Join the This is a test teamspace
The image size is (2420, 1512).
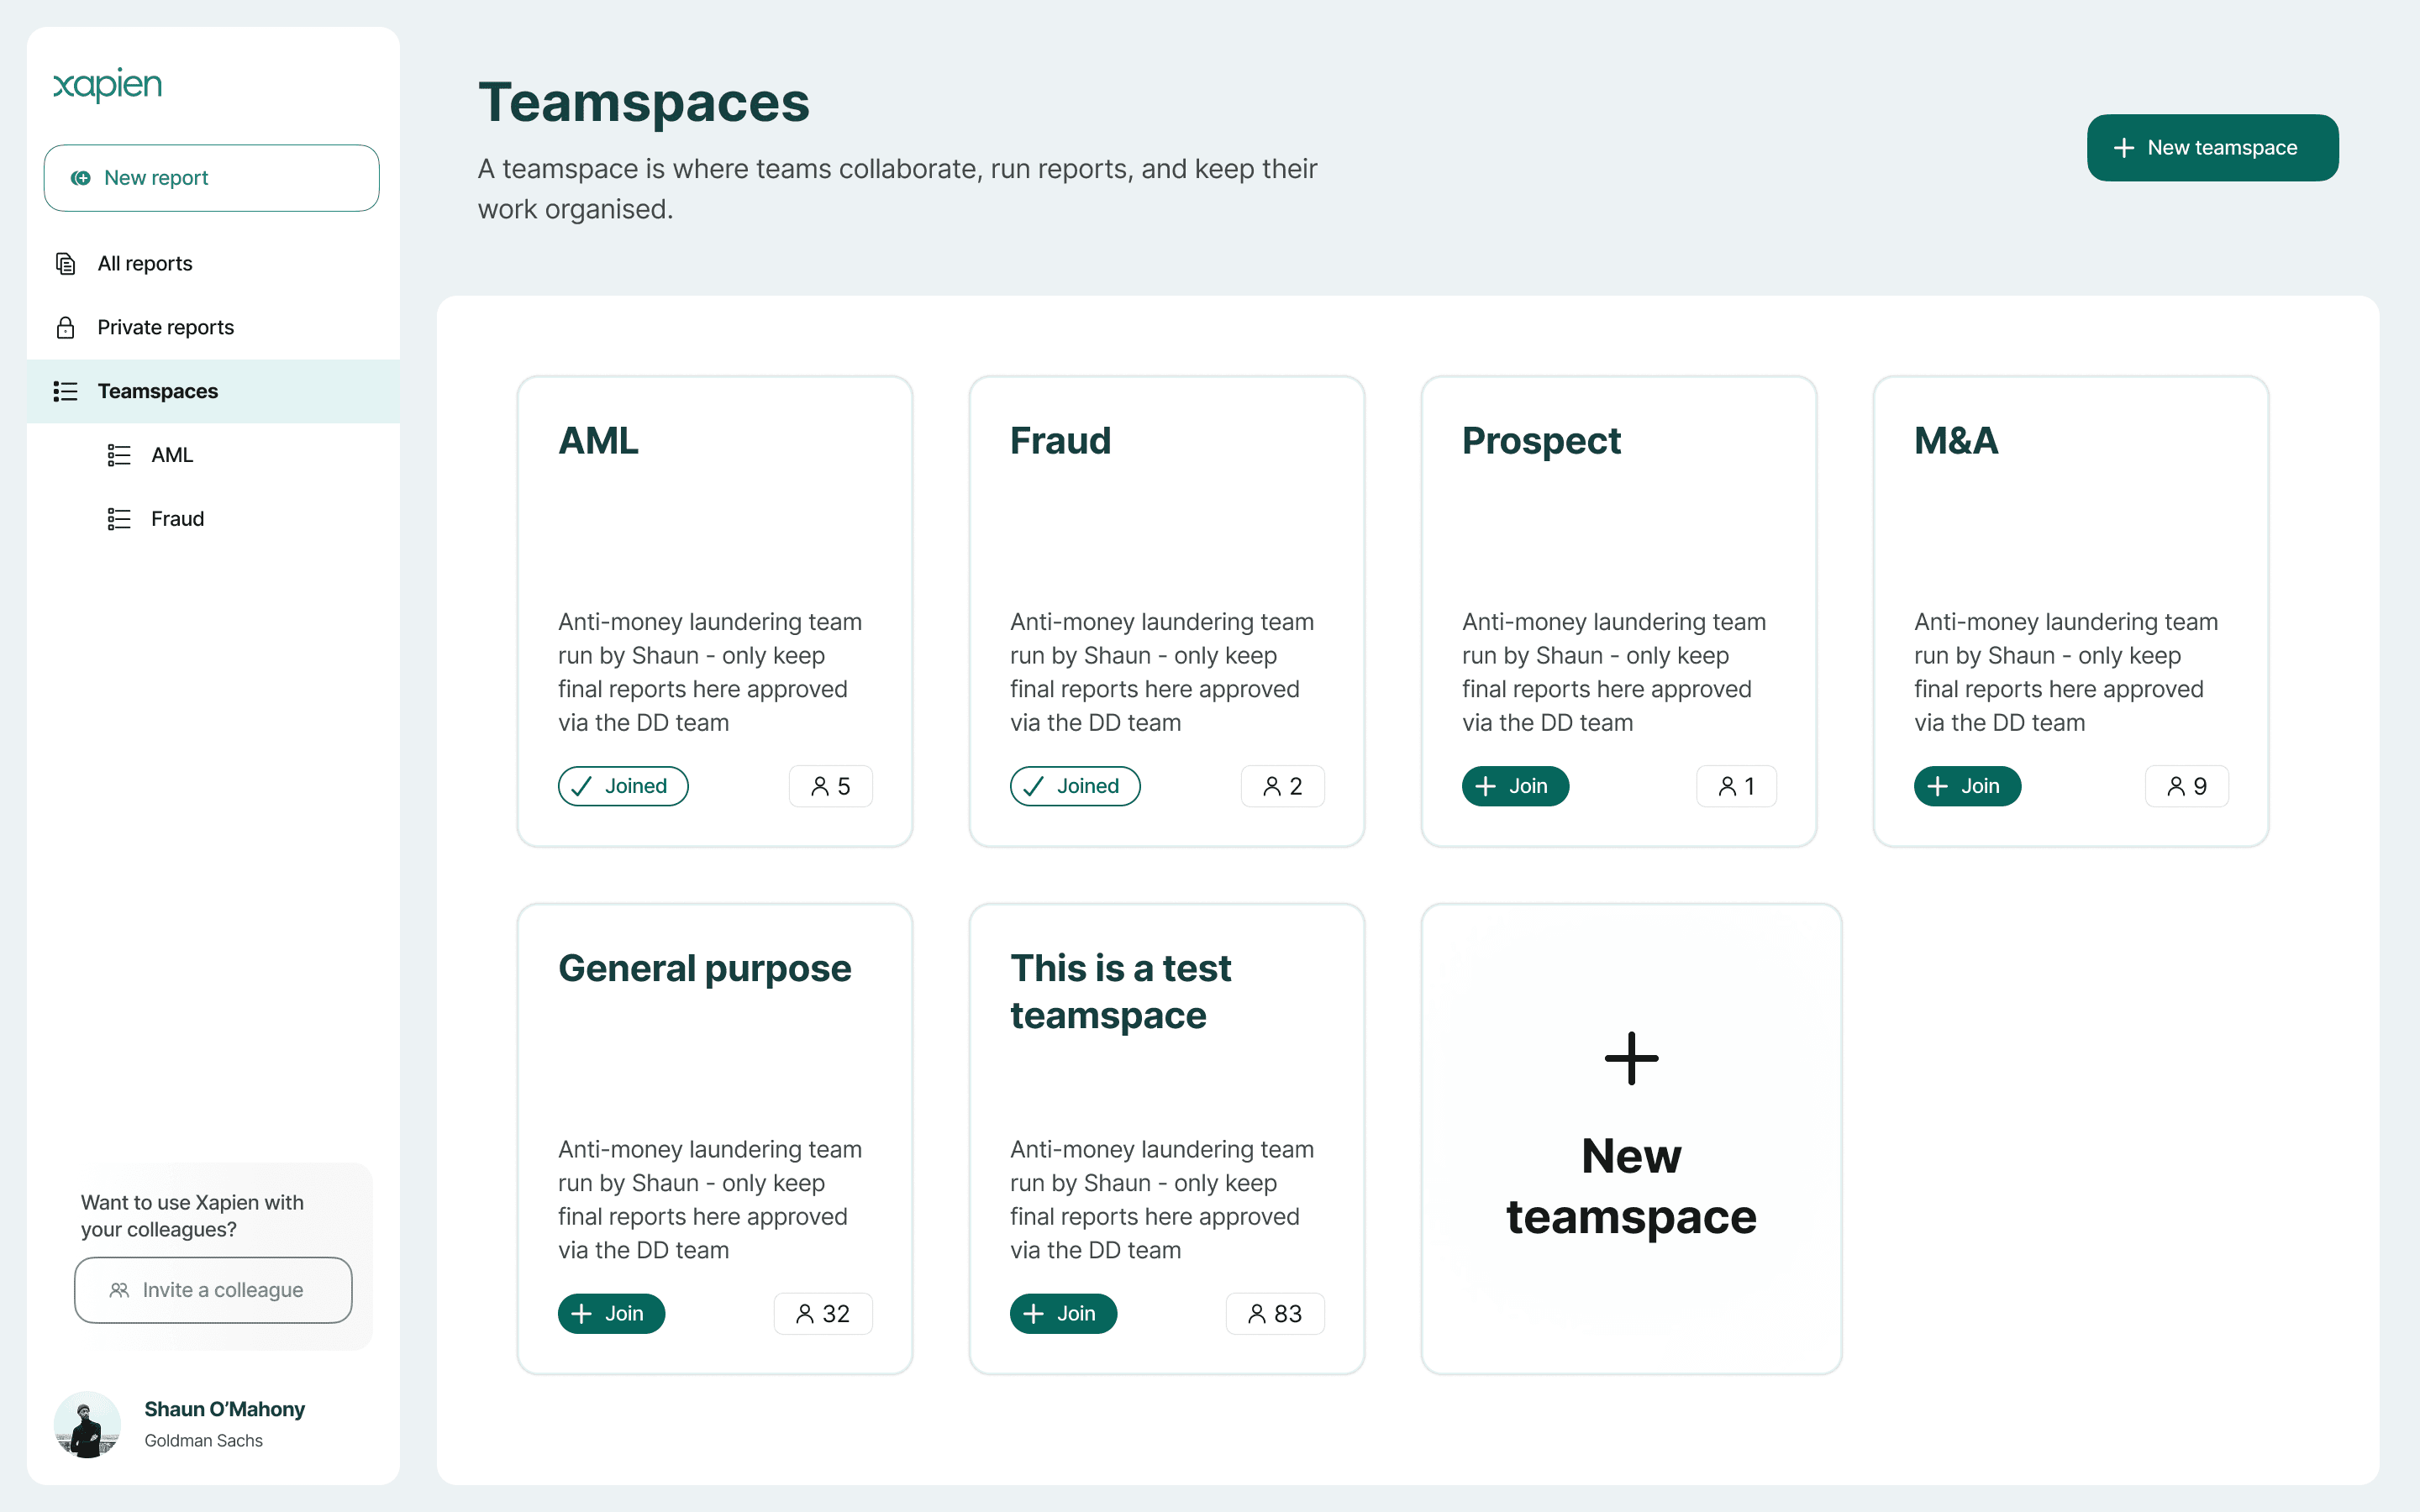click(1062, 1314)
